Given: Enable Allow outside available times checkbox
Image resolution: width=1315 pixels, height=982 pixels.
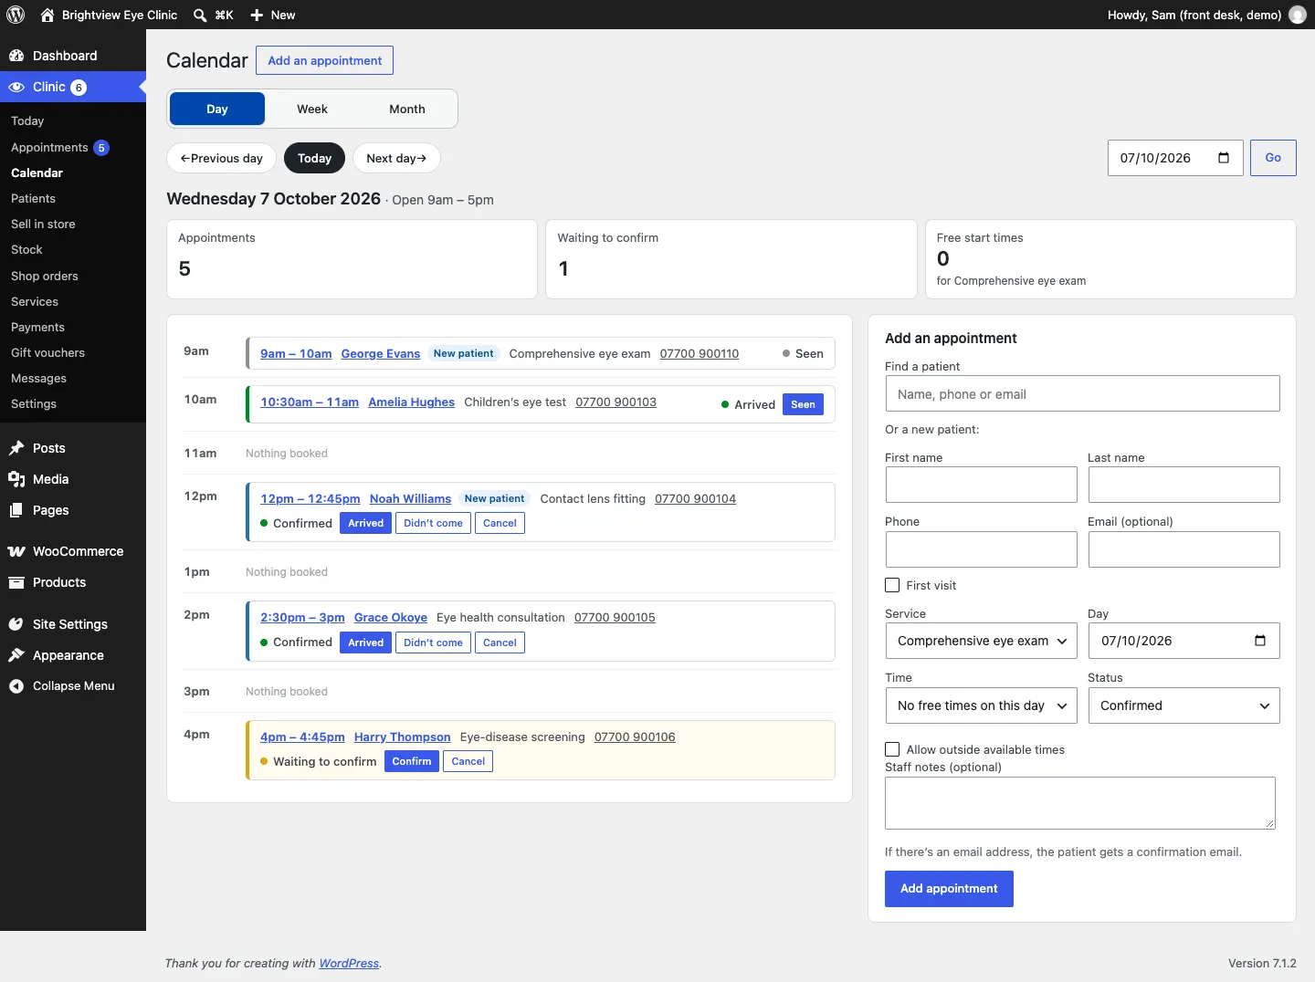Looking at the screenshot, I should (892, 749).
